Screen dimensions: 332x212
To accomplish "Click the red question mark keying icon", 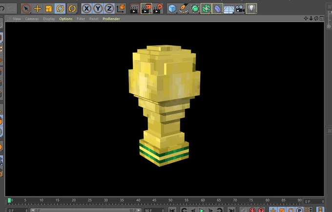I will click(x=261, y=210).
